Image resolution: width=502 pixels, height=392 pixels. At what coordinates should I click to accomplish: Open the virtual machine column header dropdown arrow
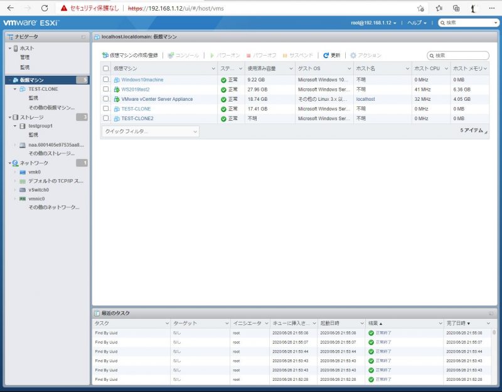(x=213, y=69)
